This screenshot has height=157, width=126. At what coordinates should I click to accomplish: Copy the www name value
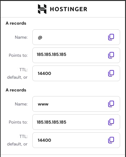tap(111, 104)
